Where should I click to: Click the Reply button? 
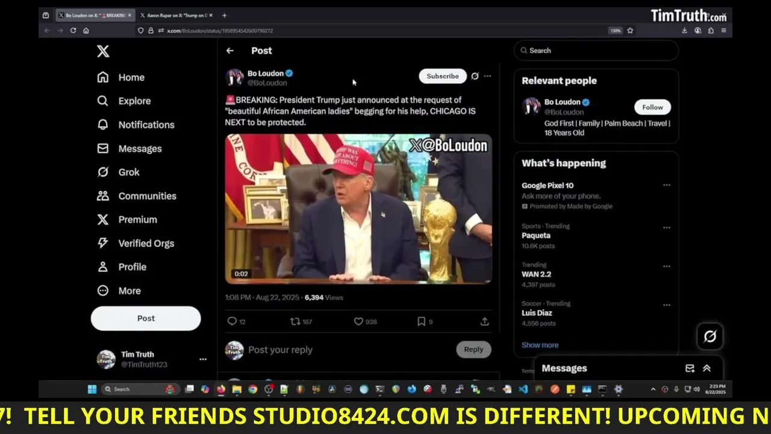[x=473, y=350]
